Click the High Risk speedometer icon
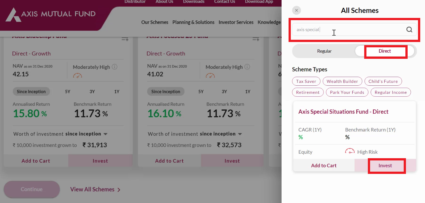Viewport: 425px width, 203px height. pos(350,151)
